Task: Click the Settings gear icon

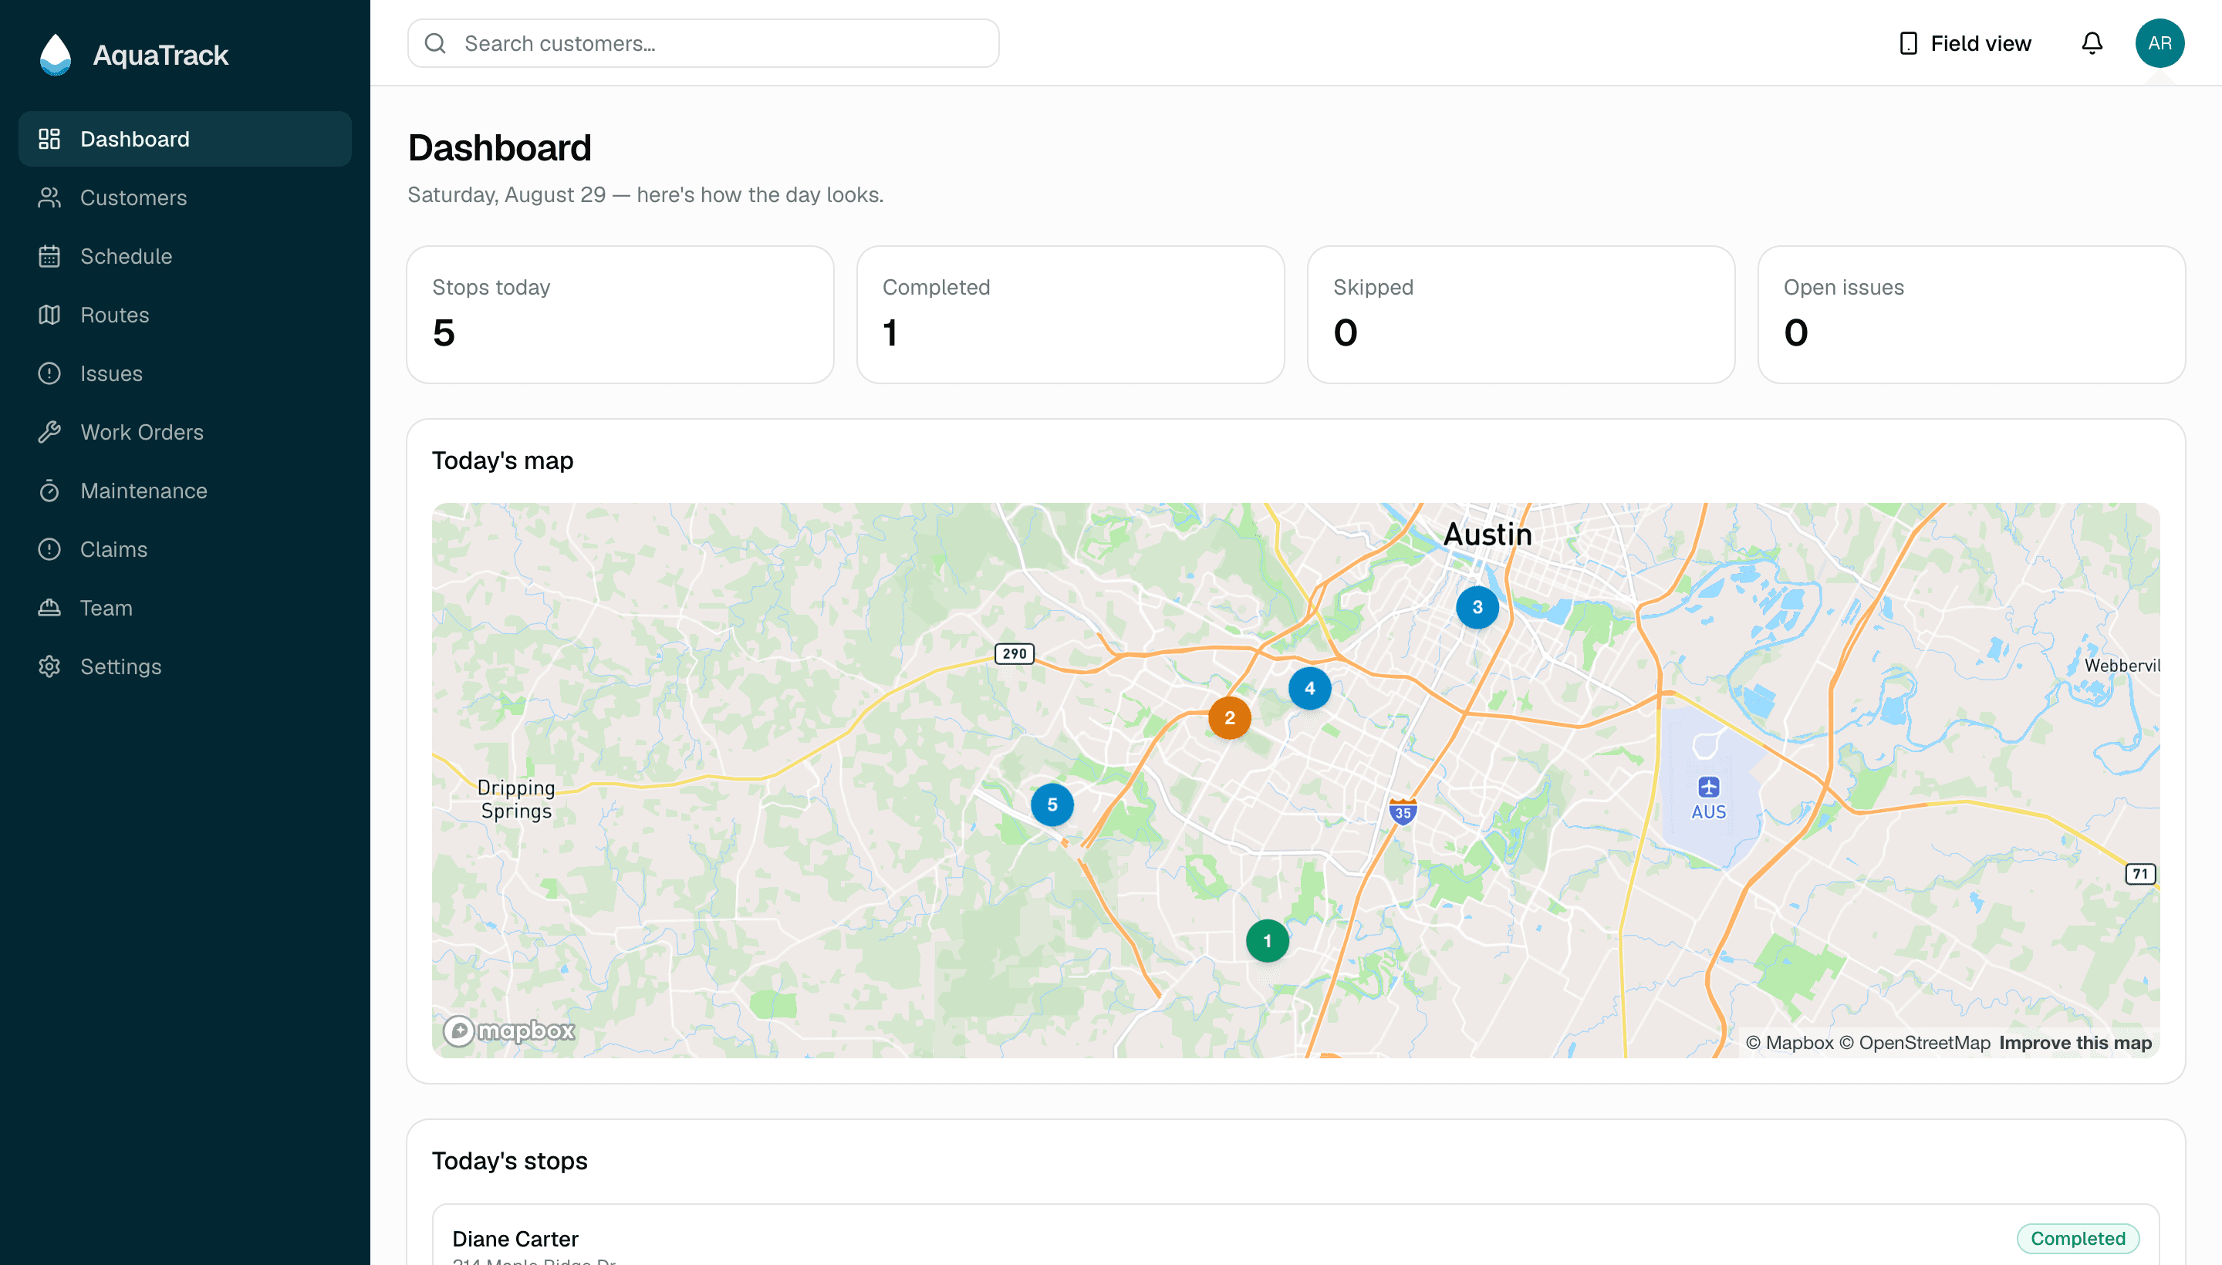Action: click(49, 666)
